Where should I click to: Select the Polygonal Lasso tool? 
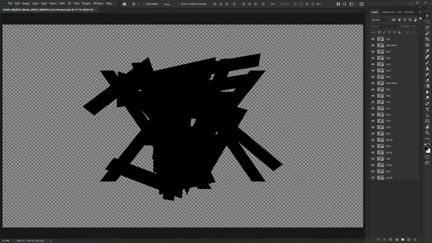(x=427, y=27)
